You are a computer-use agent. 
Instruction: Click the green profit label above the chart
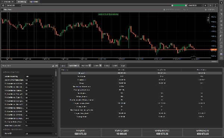click(x=108, y=14)
